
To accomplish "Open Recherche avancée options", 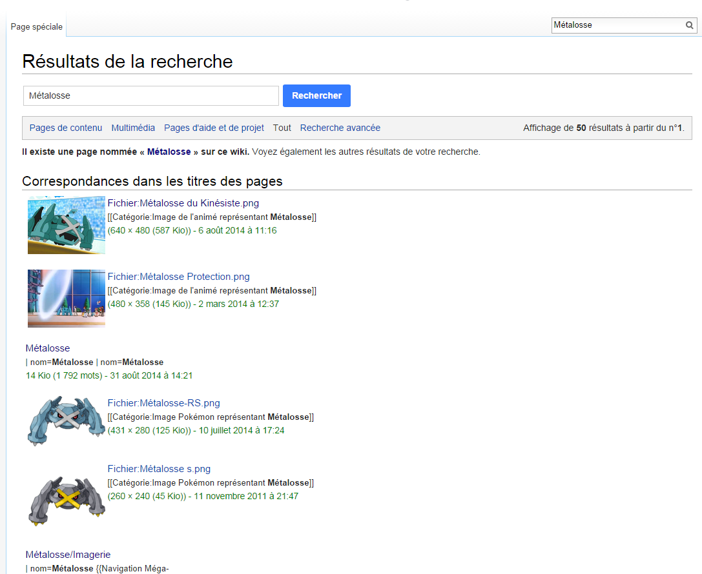I will pos(340,128).
